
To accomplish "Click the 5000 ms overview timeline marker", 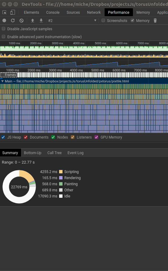I will click(x=100, y=43).
